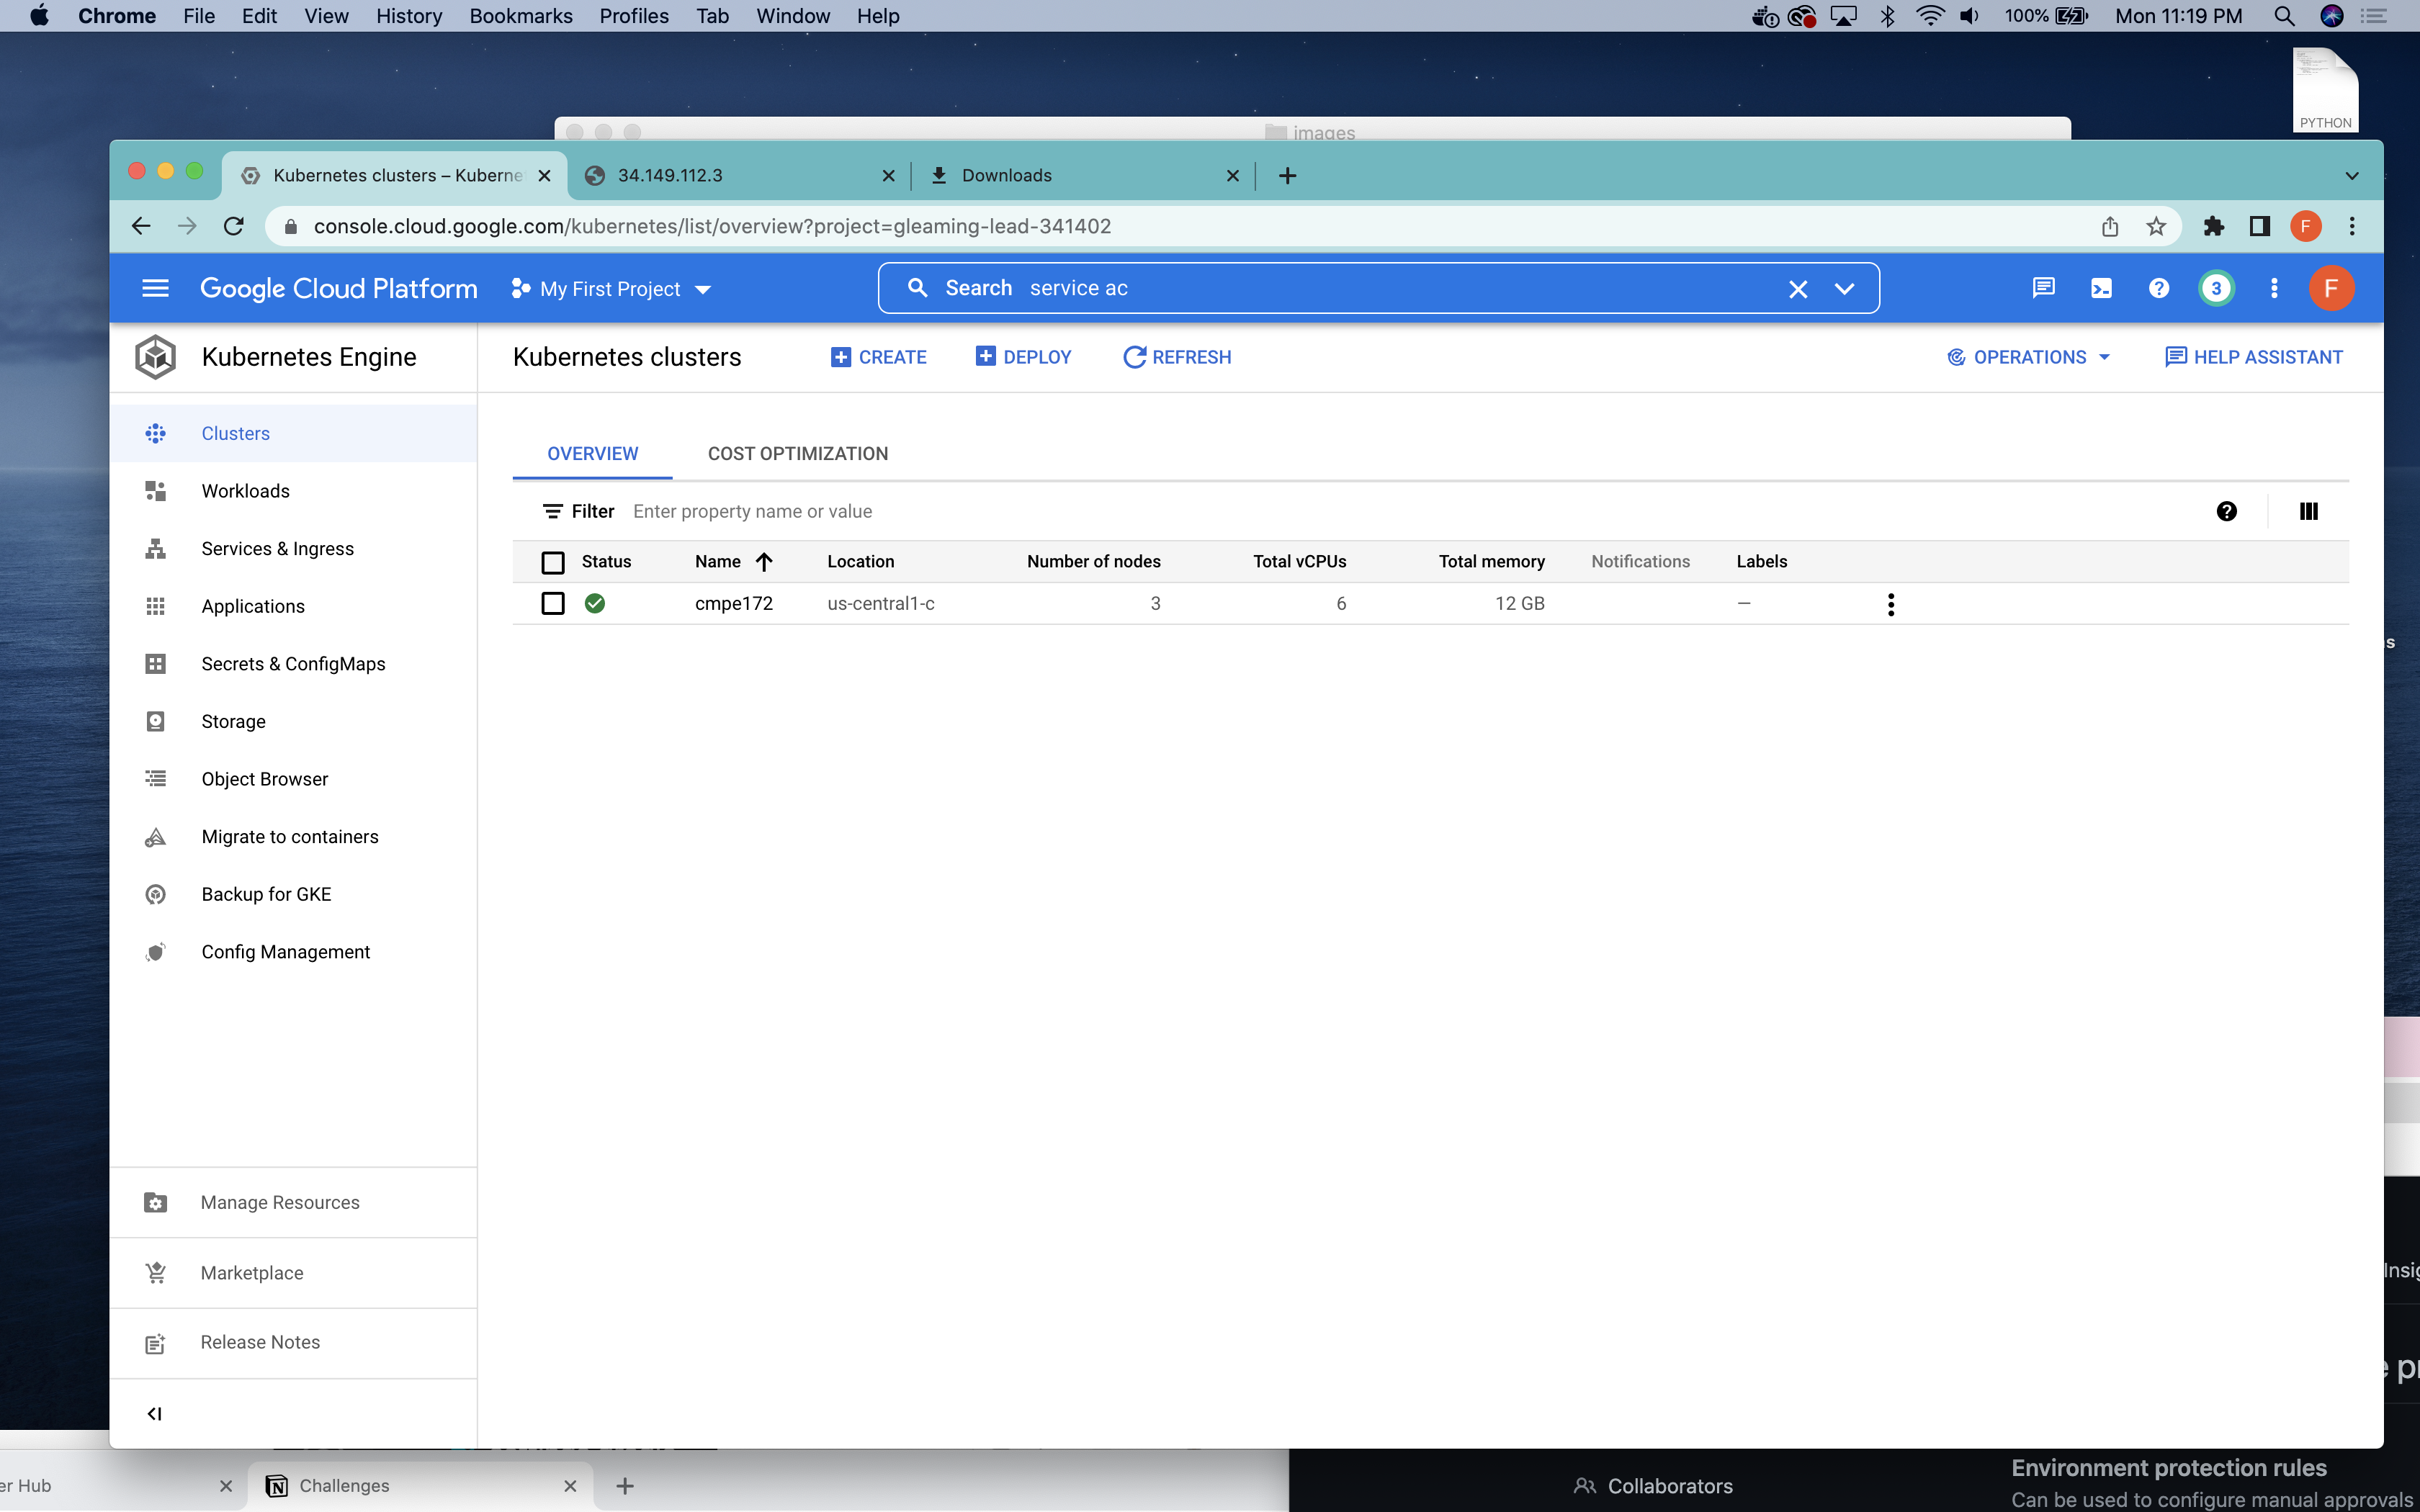The height and width of the screenshot is (1512, 2420).
Task: Click the column display options icon
Action: 2308,511
